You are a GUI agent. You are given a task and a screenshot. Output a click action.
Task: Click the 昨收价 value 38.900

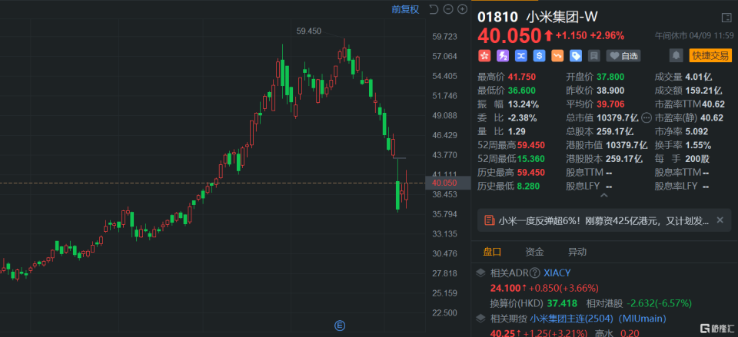(611, 91)
